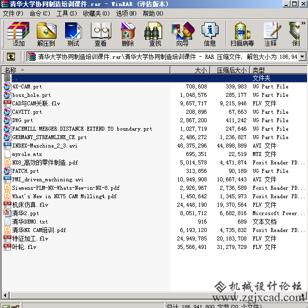Open the Favorites (收藏夹) menu

[x=96, y=13]
